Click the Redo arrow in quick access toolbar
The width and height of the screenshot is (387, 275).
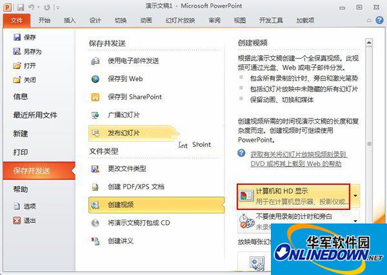point(47,7)
